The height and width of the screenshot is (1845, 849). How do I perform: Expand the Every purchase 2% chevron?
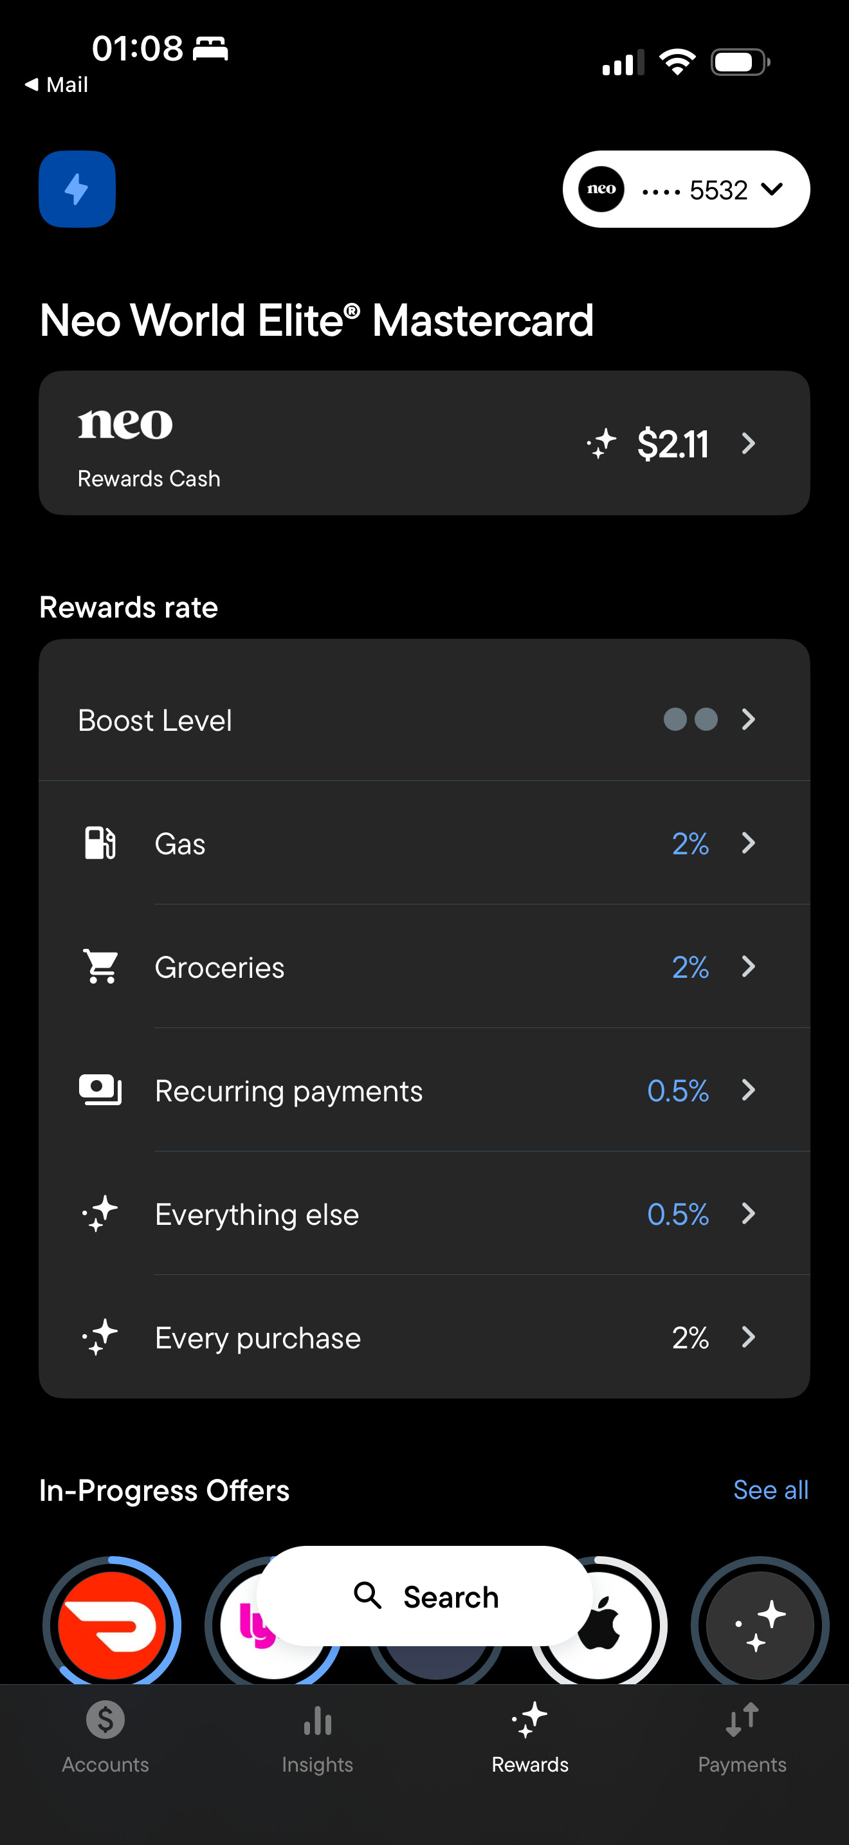[x=749, y=1337]
